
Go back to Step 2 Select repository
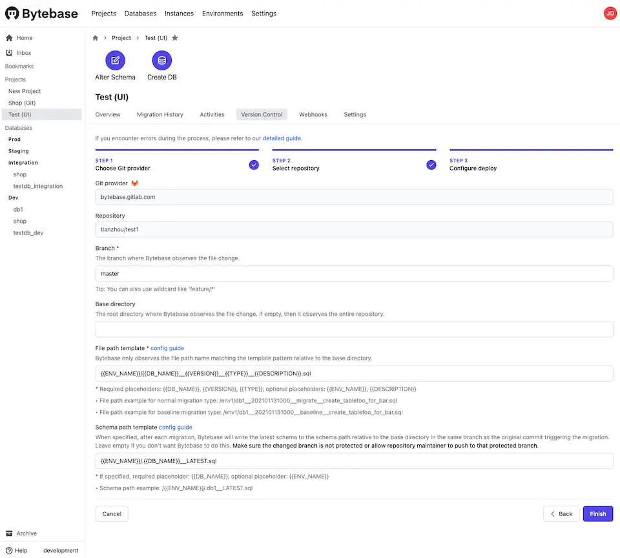[296, 168]
